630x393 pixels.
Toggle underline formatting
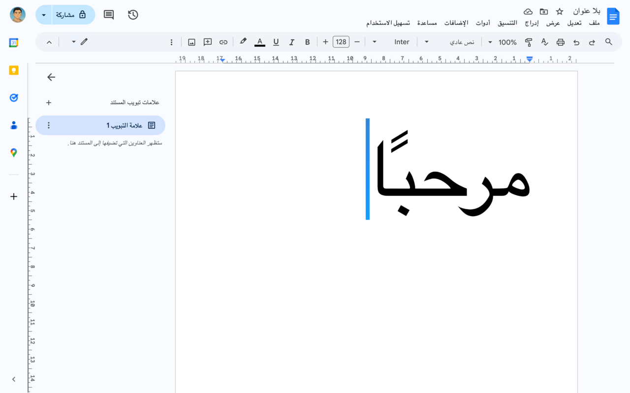click(x=276, y=42)
